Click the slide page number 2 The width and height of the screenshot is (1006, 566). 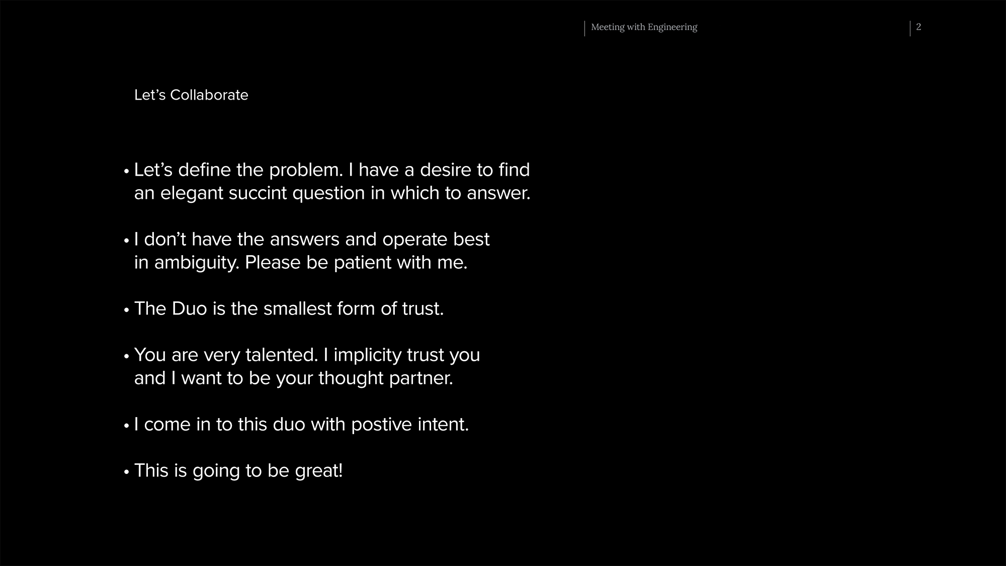(x=918, y=27)
